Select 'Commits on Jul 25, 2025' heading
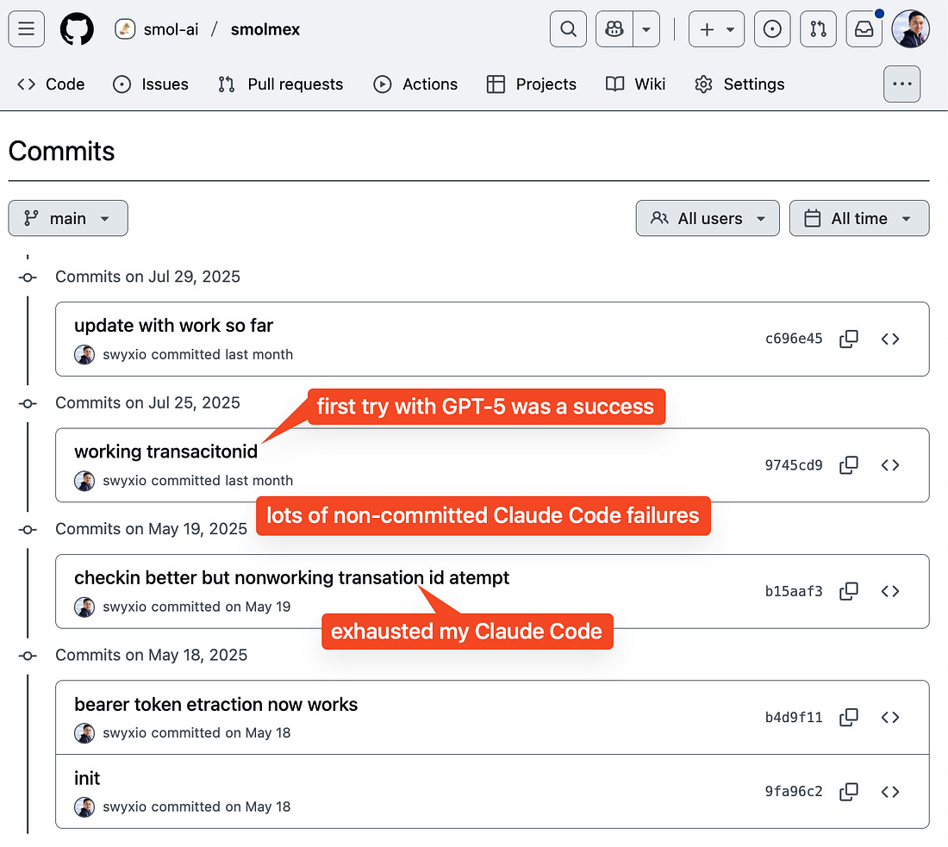The image size is (948, 847). coord(147,403)
